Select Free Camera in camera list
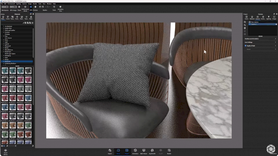Viewport: 278px width, 156px height. click(x=255, y=22)
